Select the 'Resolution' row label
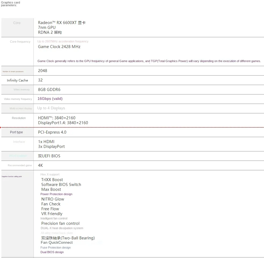 pyautogui.click(x=19, y=118)
